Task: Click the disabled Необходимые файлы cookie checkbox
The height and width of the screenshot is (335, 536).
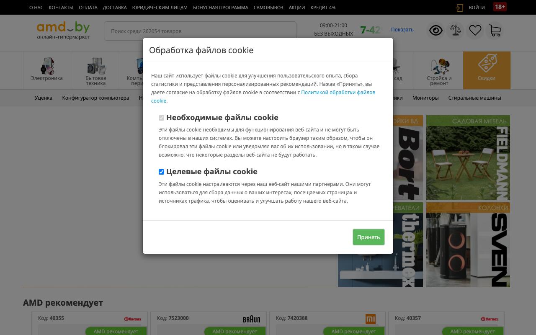Action: click(x=161, y=118)
